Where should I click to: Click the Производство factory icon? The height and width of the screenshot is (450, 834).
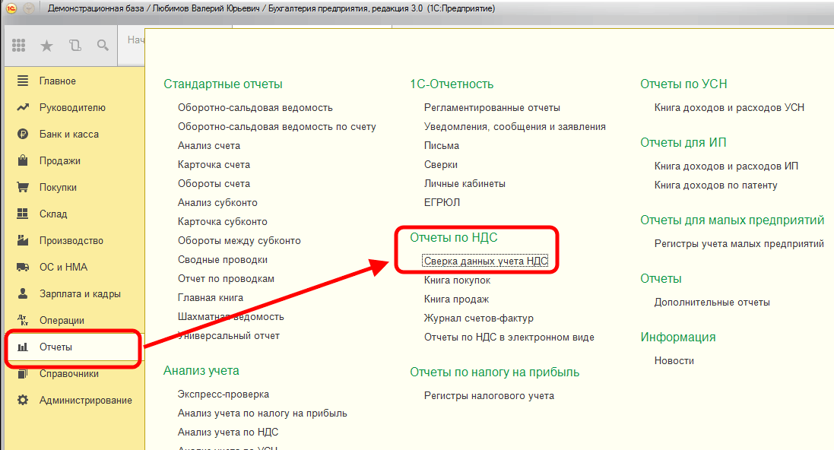(x=22, y=240)
